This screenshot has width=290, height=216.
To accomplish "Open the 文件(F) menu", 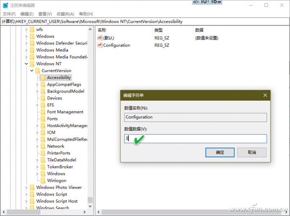I will point(9,14).
